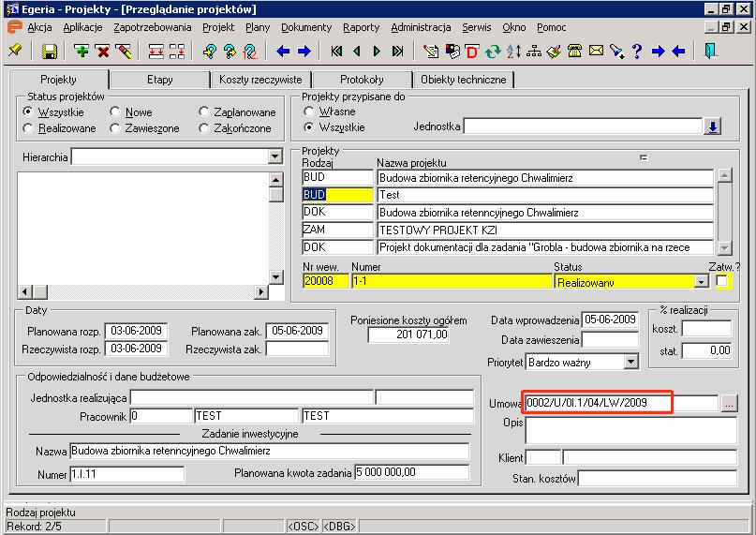Click the red D document icon
The image size is (756, 535).
(471, 52)
